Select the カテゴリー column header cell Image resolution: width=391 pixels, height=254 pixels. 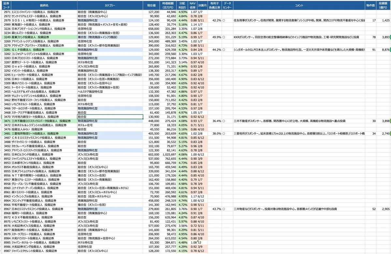tap(110, 6)
